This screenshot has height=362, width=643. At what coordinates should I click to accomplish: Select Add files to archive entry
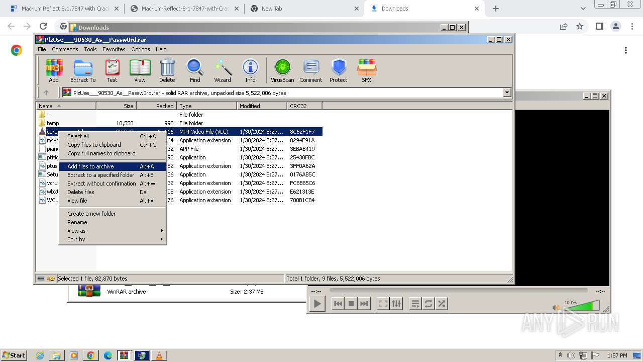113,166
